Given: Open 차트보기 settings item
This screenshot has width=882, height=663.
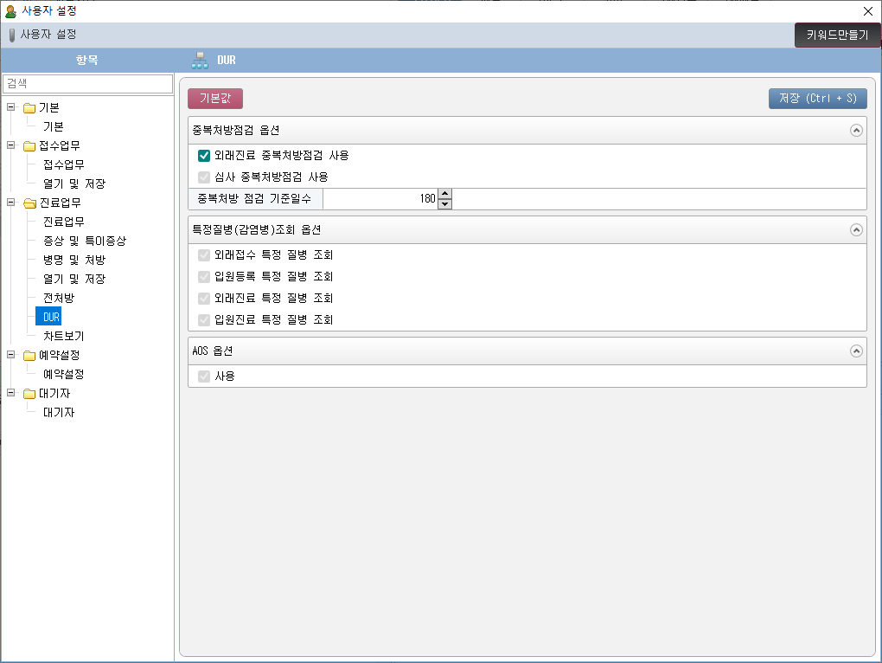Looking at the screenshot, I should 63,336.
